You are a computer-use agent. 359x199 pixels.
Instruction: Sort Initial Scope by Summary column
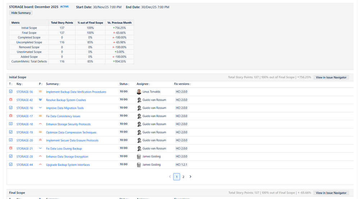pos(53,84)
